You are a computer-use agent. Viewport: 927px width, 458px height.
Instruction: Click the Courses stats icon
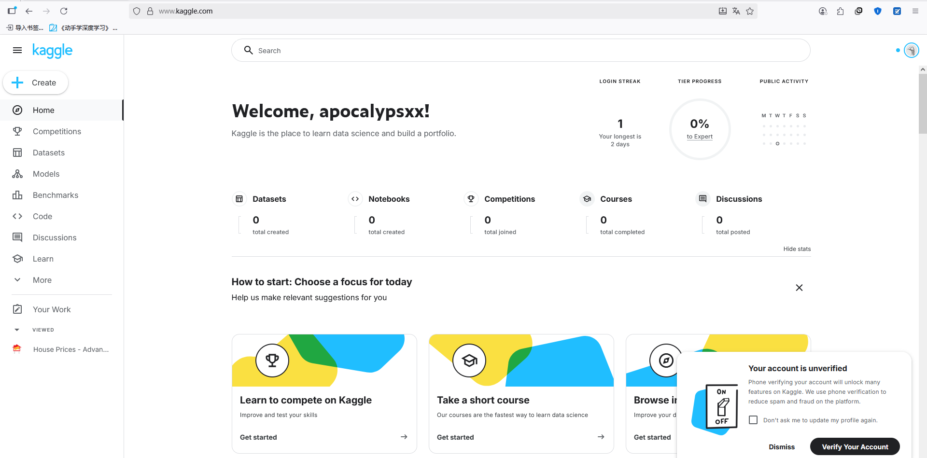tap(587, 199)
